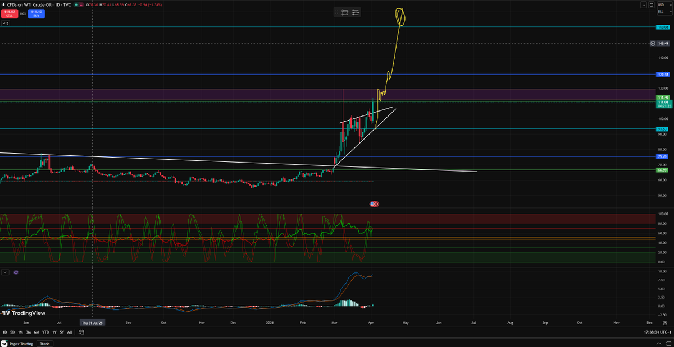Image resolution: width=674 pixels, height=347 pixels.
Task: Click the TradingView icon beside Paper Trading
Action: pyautogui.click(x=4, y=344)
